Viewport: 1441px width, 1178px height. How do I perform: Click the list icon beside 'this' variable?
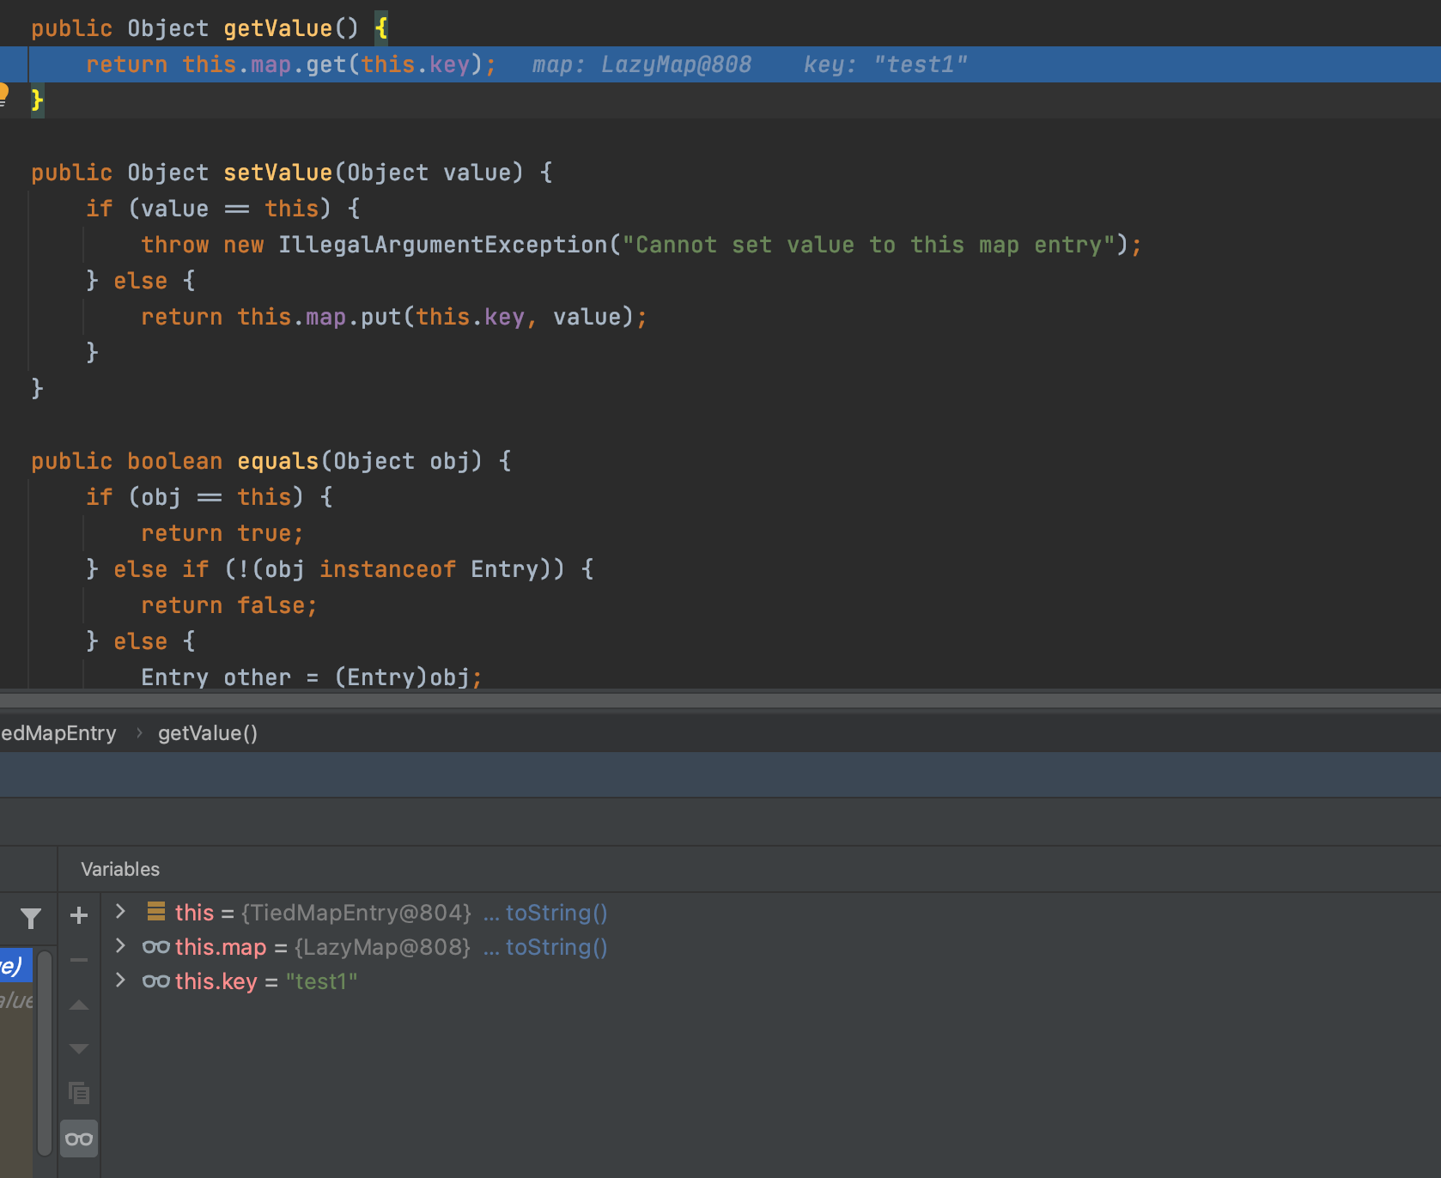[156, 911]
